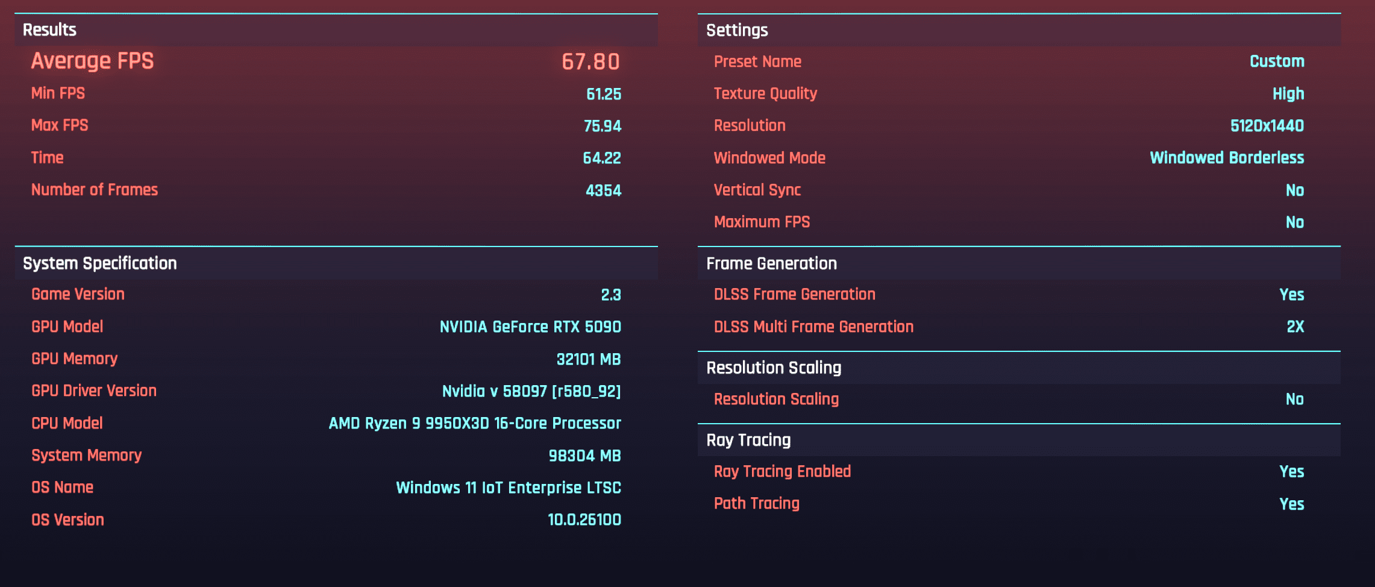
Task: Select the Path Tracing label
Action: click(757, 503)
